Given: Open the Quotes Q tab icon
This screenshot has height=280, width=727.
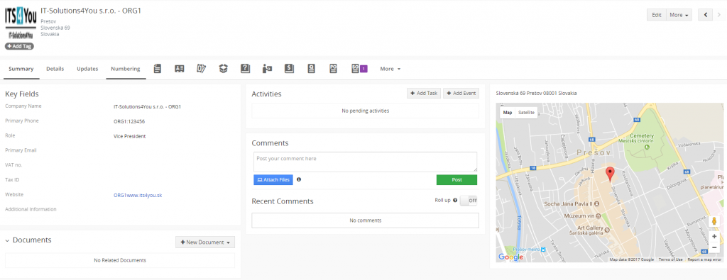Looking at the screenshot, I should tap(311, 69).
